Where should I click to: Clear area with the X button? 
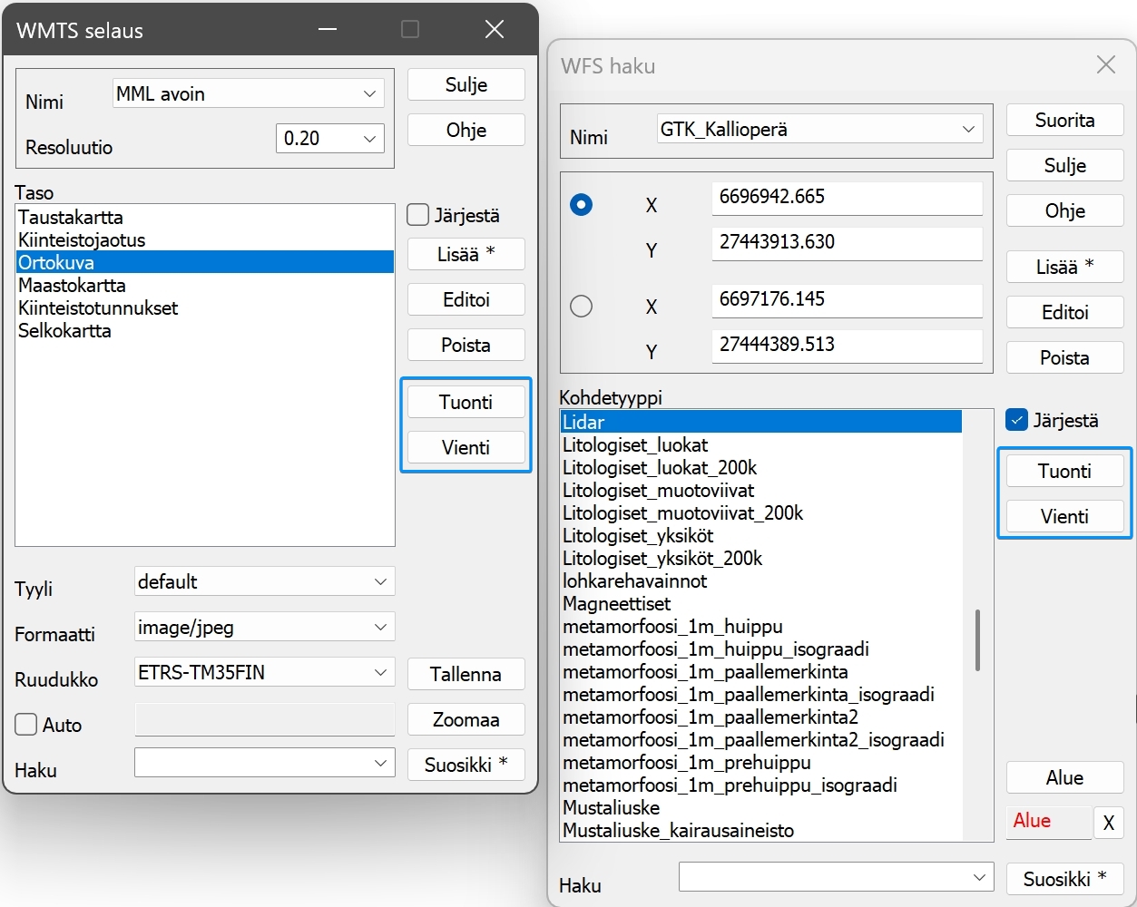1109,823
